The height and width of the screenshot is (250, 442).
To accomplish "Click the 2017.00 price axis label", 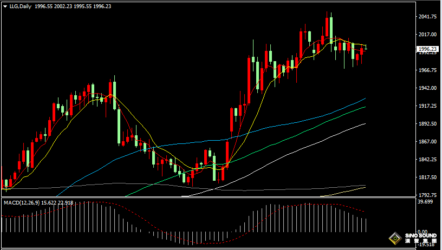I will coord(427,35).
